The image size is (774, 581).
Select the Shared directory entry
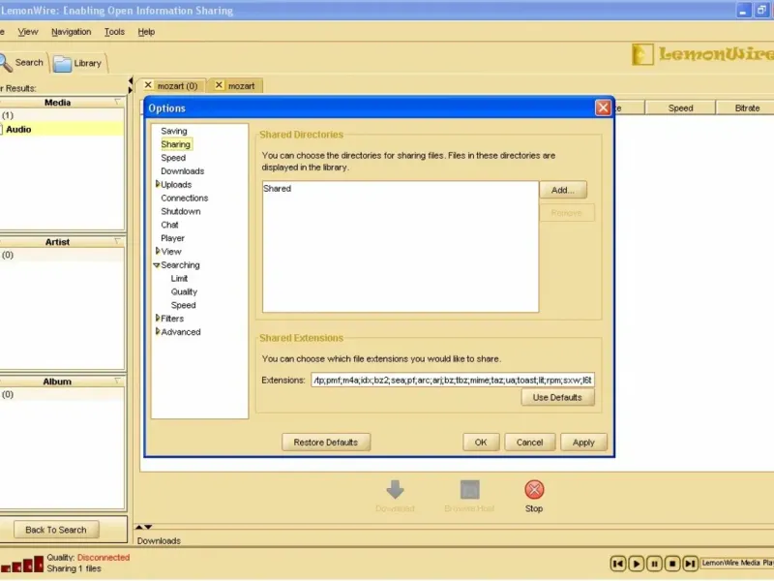click(277, 188)
